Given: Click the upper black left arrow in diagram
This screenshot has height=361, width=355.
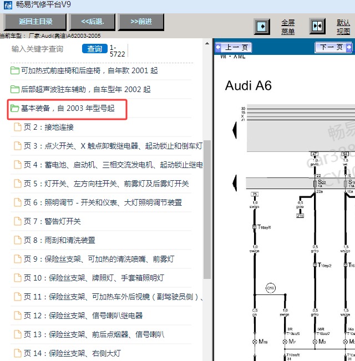Looking at the screenshot, I should [x=235, y=130].
